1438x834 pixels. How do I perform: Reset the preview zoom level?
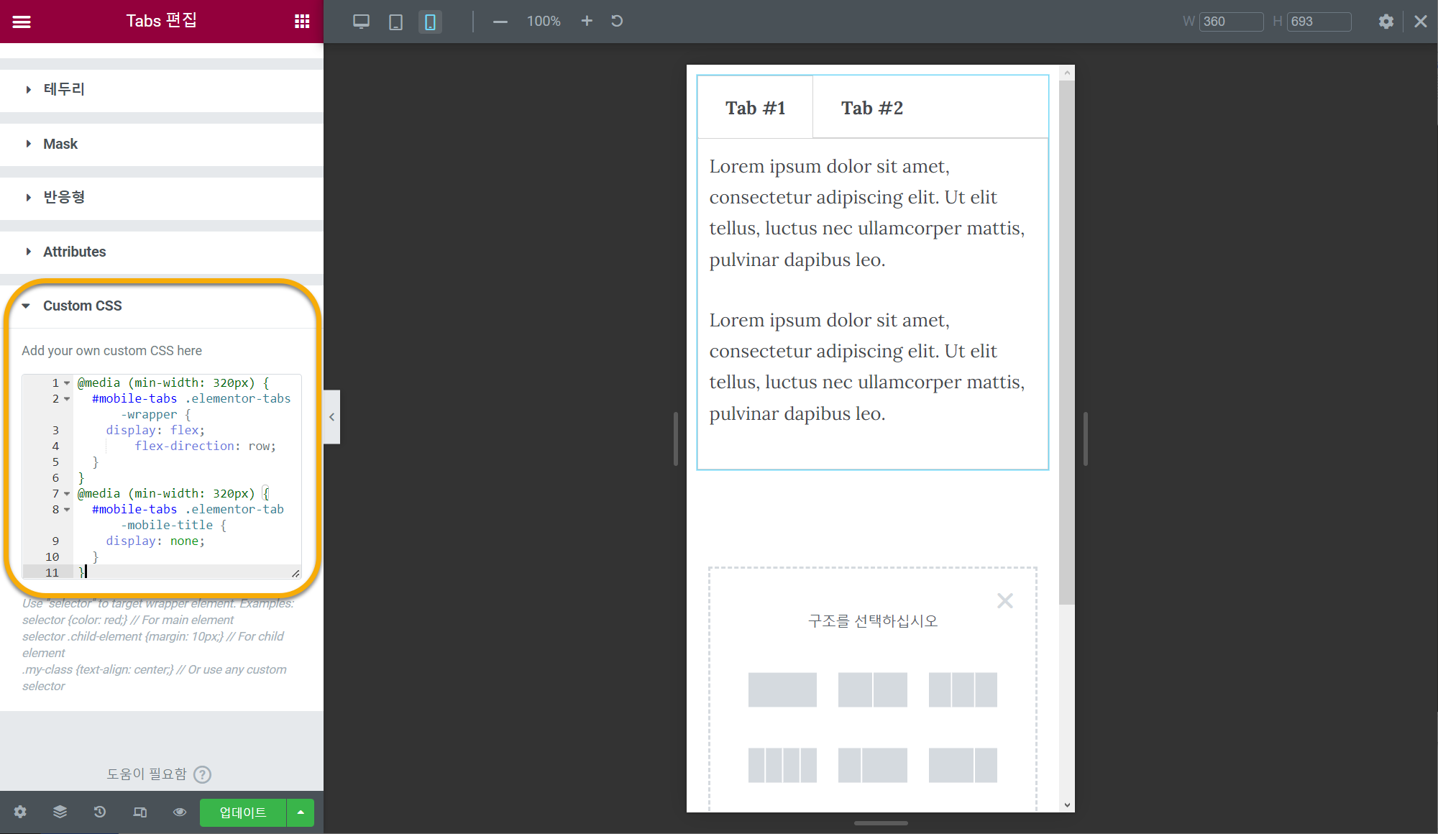[617, 21]
